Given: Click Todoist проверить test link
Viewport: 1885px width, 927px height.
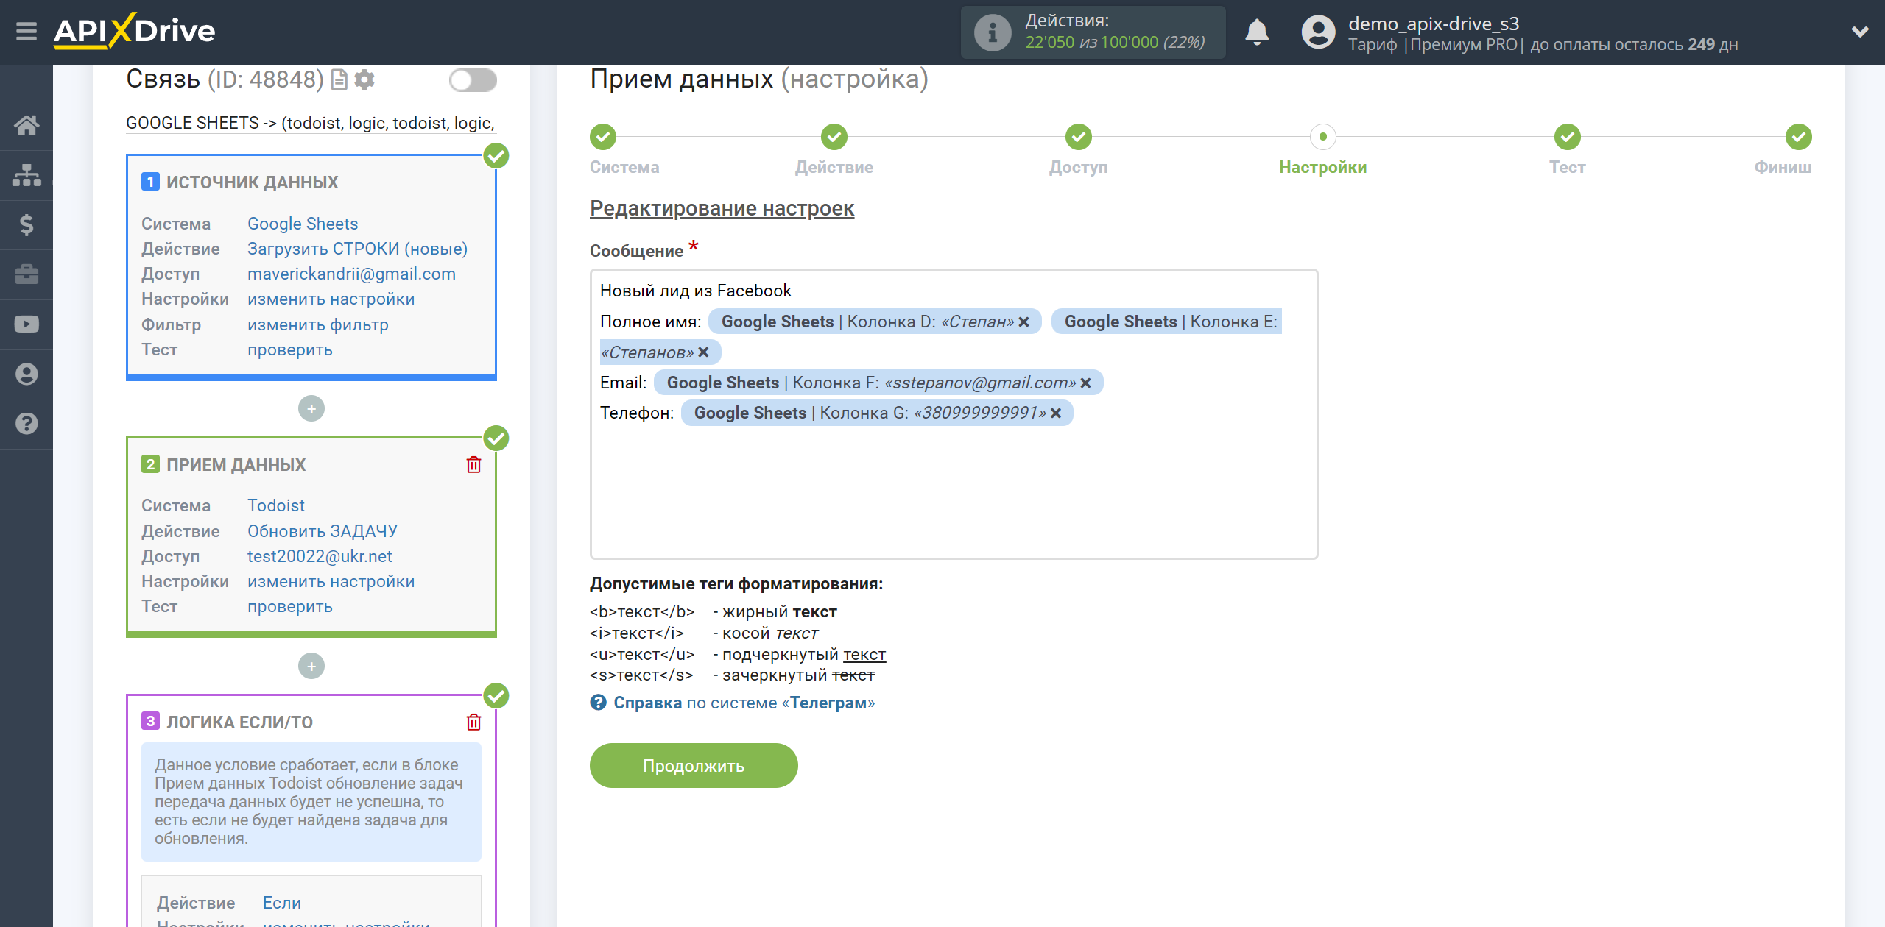Looking at the screenshot, I should coord(290,606).
